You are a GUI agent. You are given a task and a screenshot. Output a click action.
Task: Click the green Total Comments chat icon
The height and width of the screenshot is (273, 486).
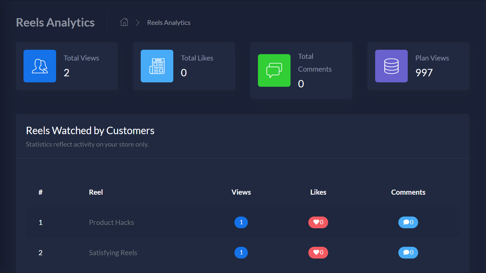pyautogui.click(x=274, y=70)
